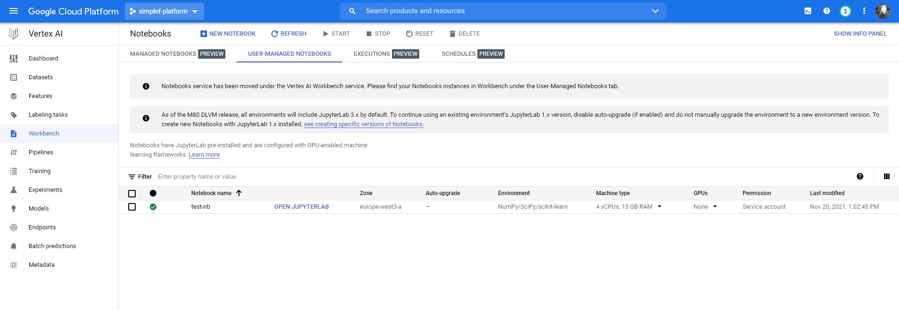Click the Labeling tasks tag icon
899x310 pixels.
(x=14, y=114)
